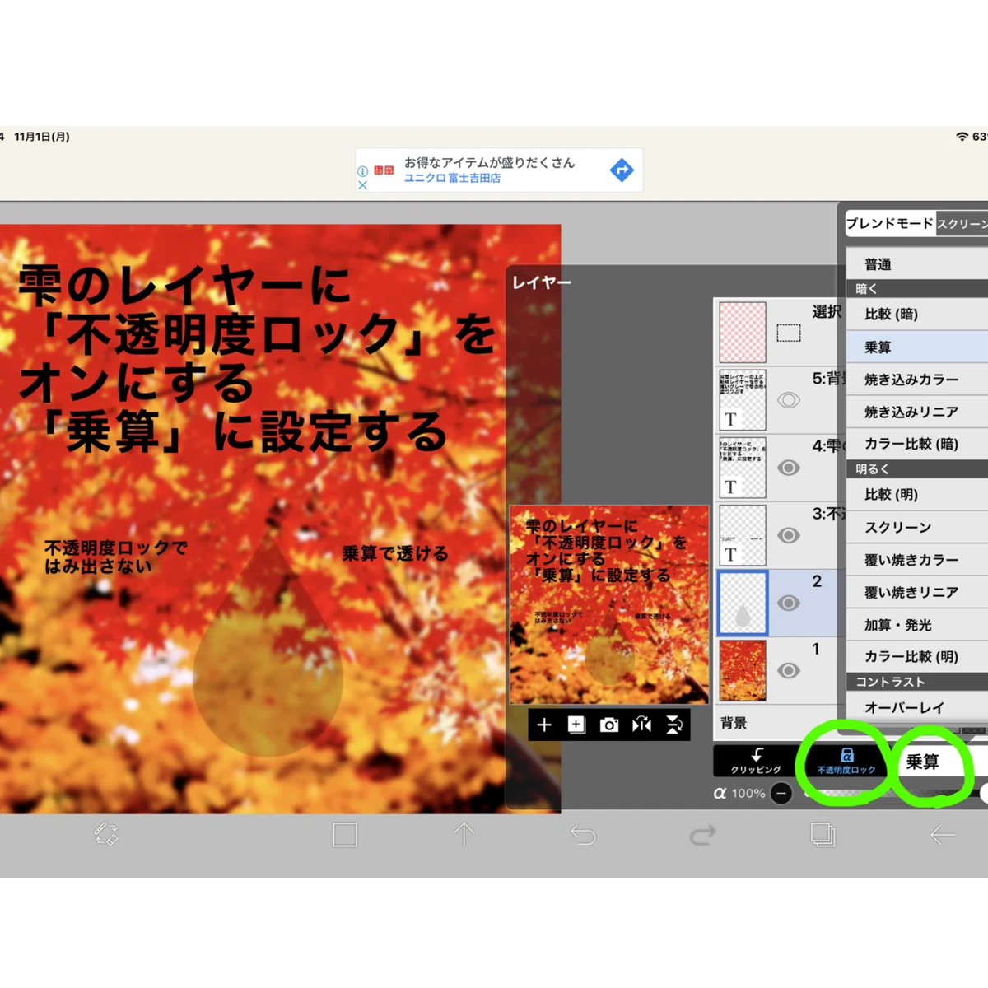The height and width of the screenshot is (988, 988).
Task: Choose 普通 blend mode
Action: 917,264
